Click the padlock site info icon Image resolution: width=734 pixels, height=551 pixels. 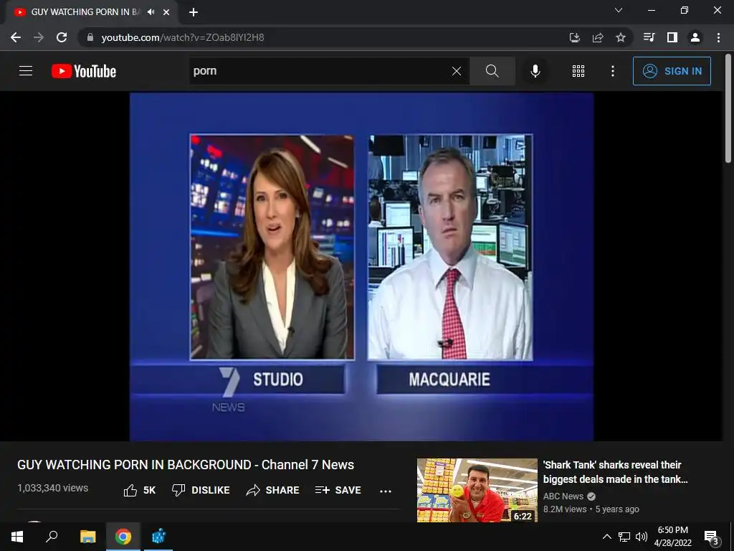(90, 37)
